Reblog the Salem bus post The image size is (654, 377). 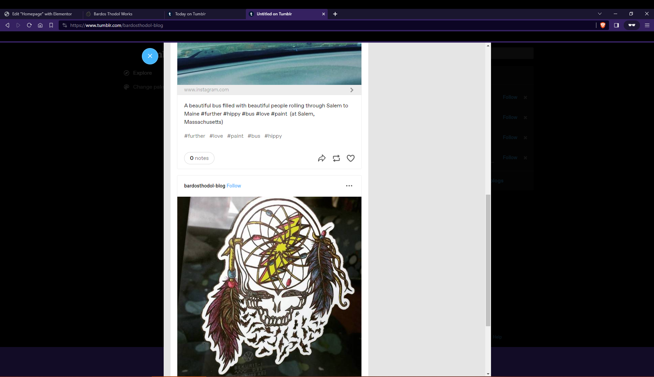(x=336, y=158)
